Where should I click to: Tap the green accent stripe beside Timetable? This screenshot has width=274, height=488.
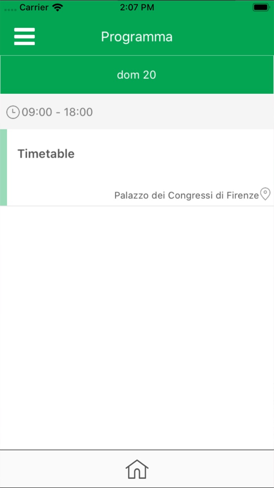click(3, 167)
